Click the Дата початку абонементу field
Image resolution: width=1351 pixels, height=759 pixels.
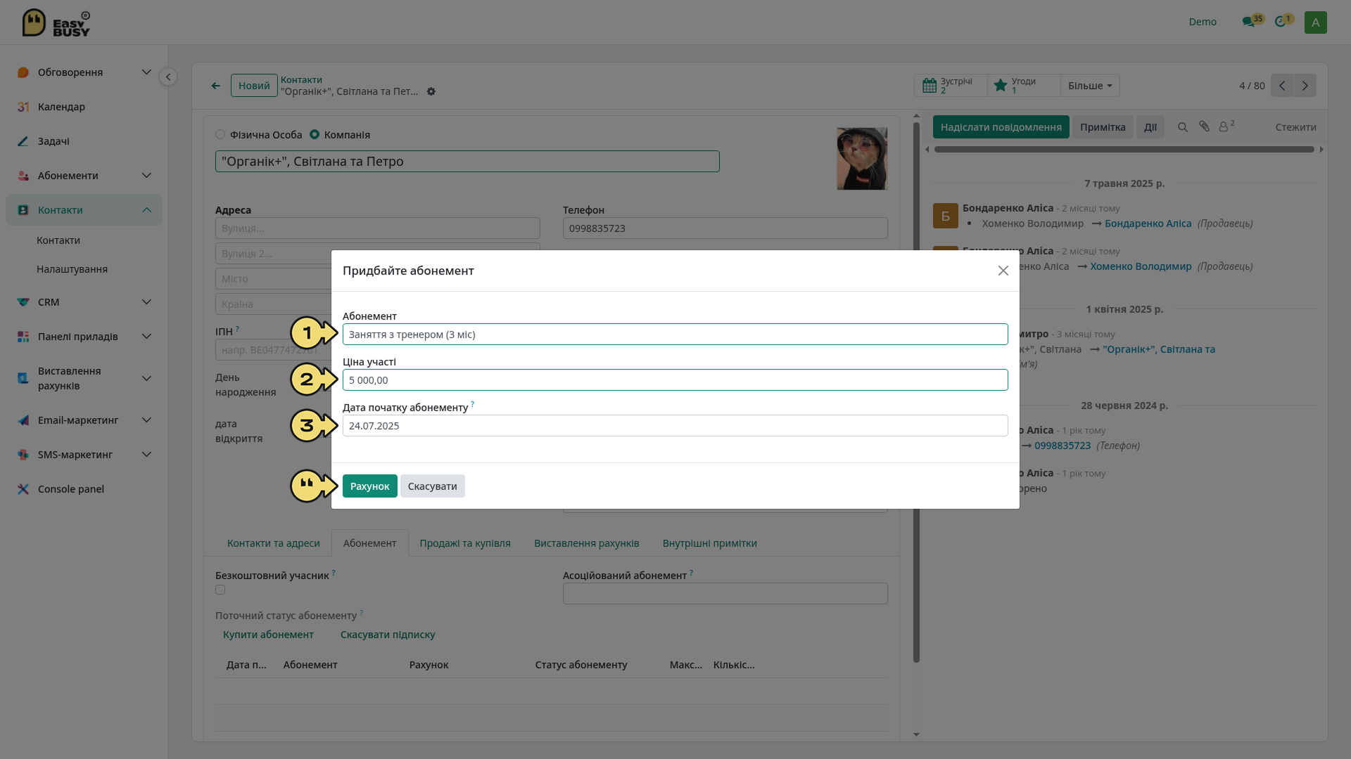(675, 426)
